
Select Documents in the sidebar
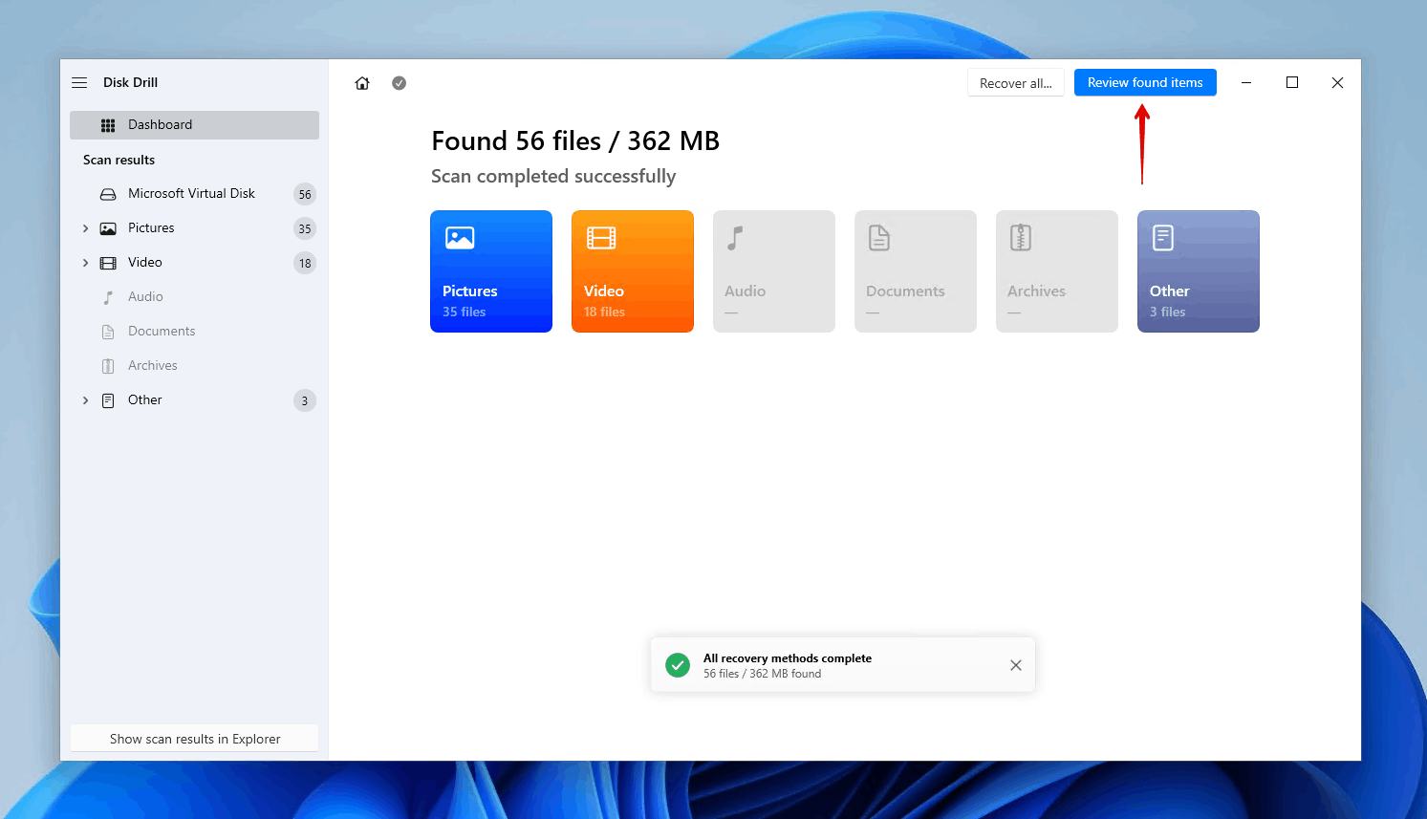click(194, 332)
